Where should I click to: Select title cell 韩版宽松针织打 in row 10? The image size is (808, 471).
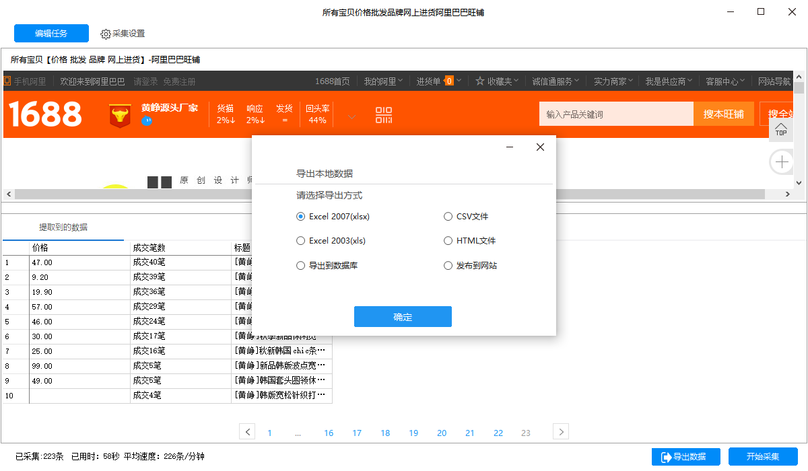click(281, 396)
